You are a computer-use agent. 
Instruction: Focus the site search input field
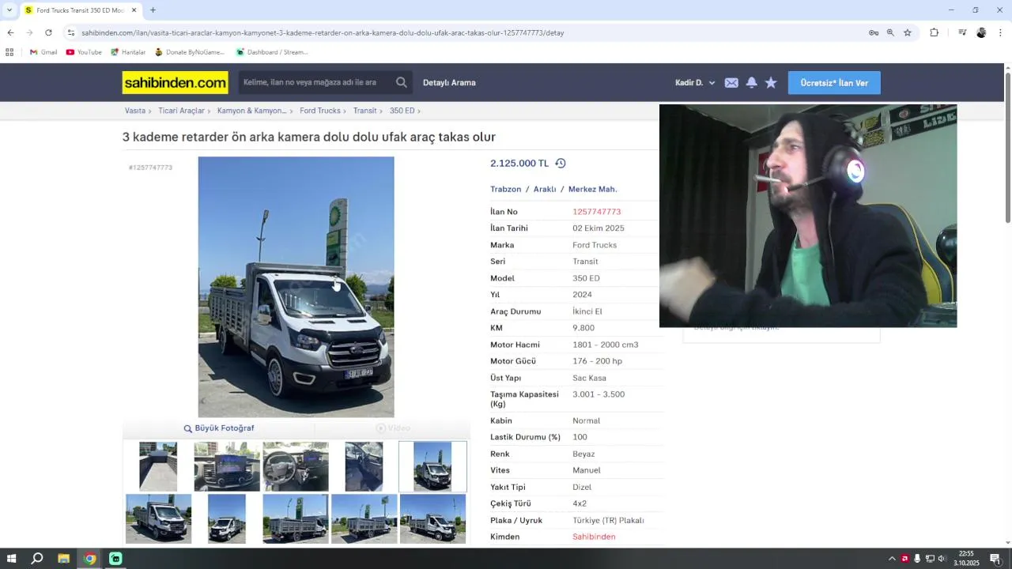coord(316,82)
